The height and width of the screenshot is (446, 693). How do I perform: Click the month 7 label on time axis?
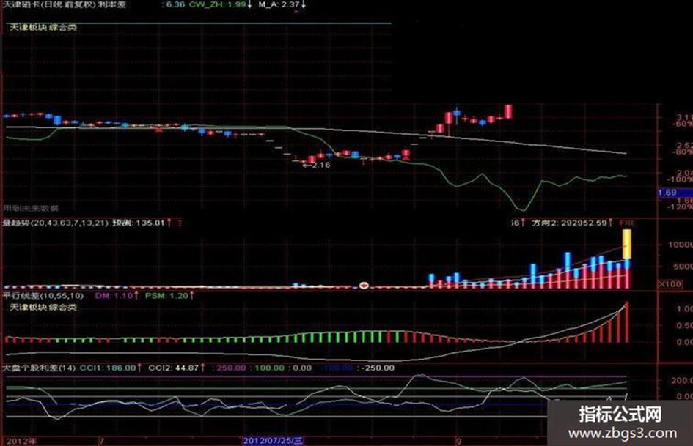(102, 441)
